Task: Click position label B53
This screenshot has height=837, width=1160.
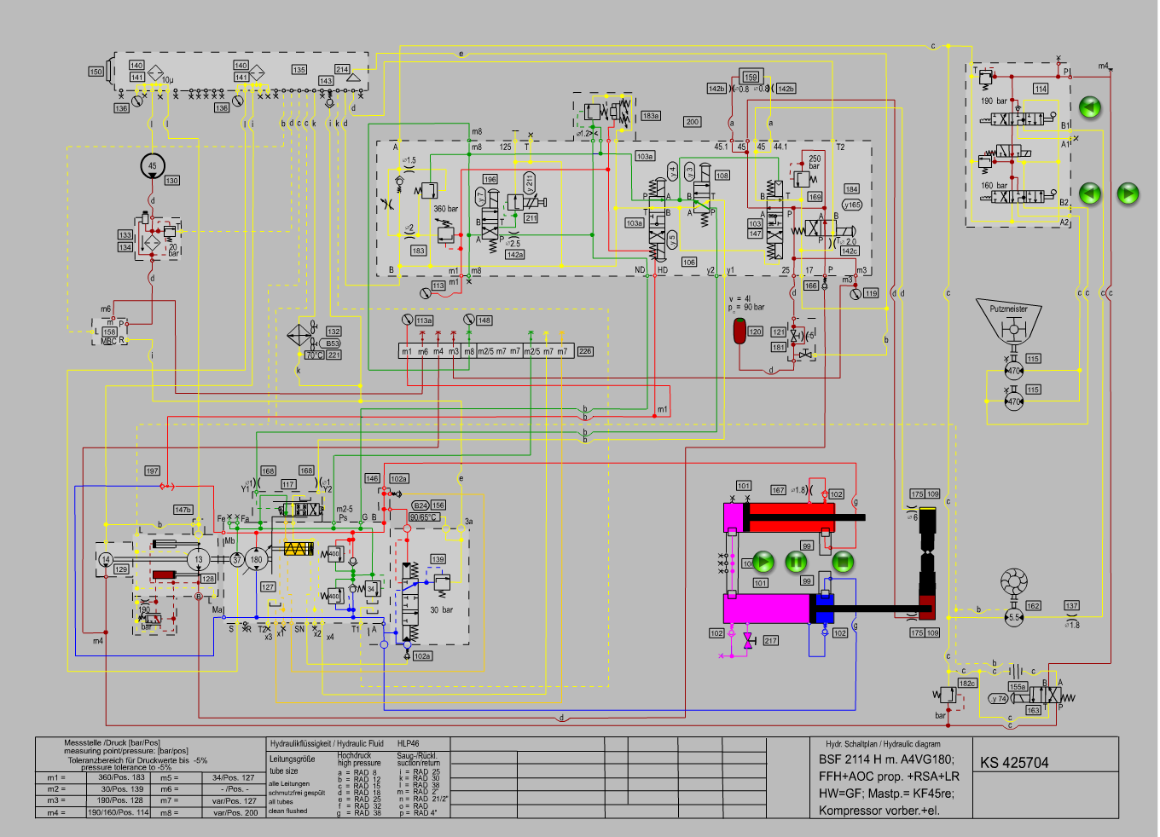Action: 333,343
